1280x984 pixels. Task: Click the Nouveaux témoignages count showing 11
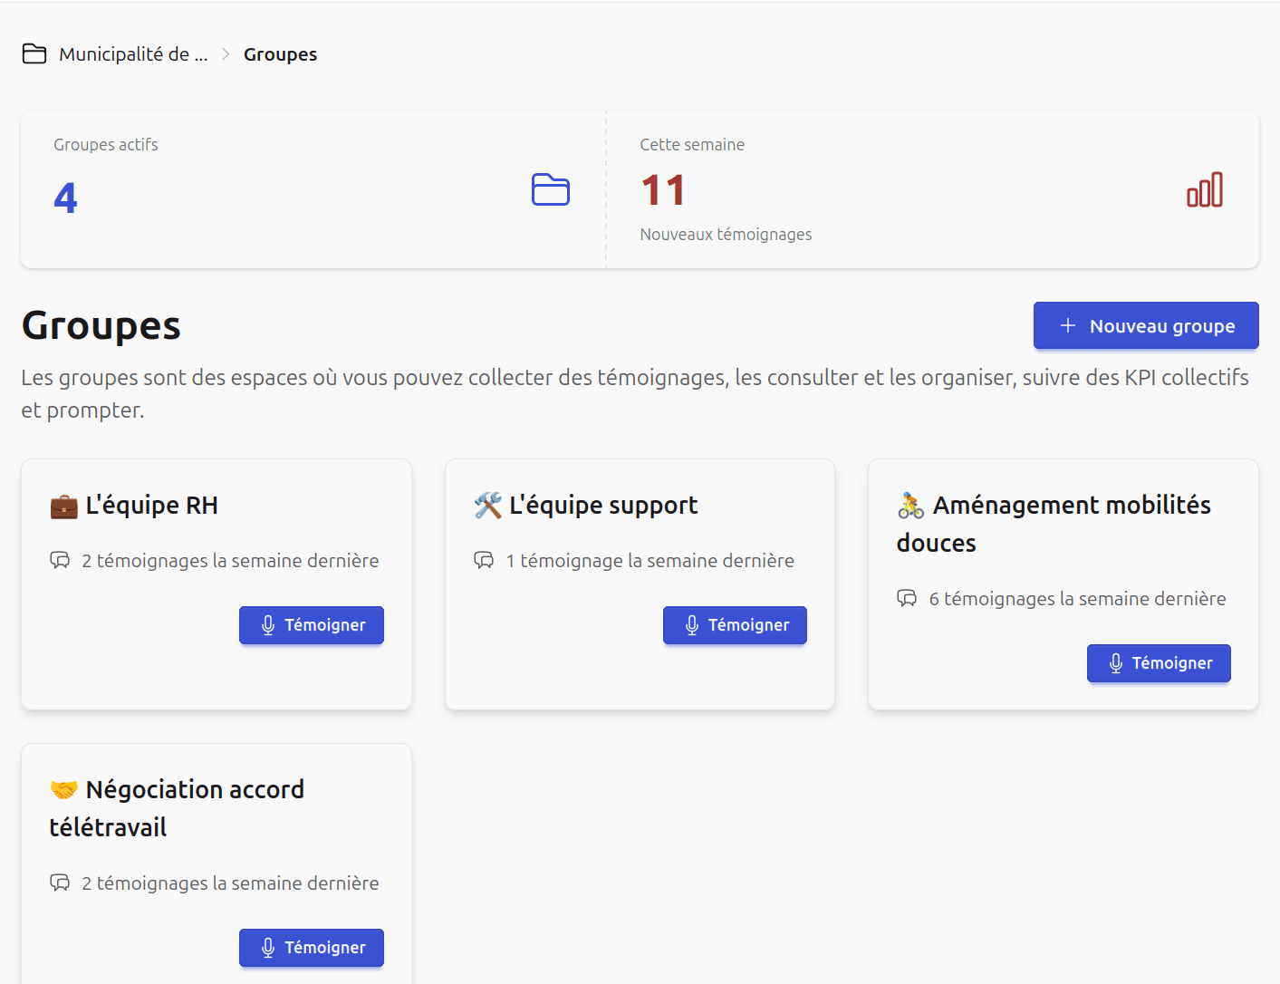tap(662, 189)
